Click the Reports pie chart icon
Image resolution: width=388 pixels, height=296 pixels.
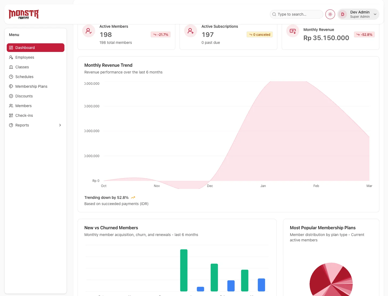pos(11,125)
